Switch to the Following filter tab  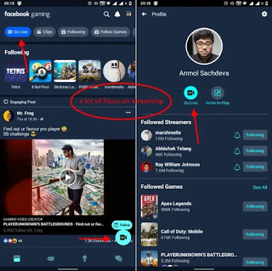point(73,32)
